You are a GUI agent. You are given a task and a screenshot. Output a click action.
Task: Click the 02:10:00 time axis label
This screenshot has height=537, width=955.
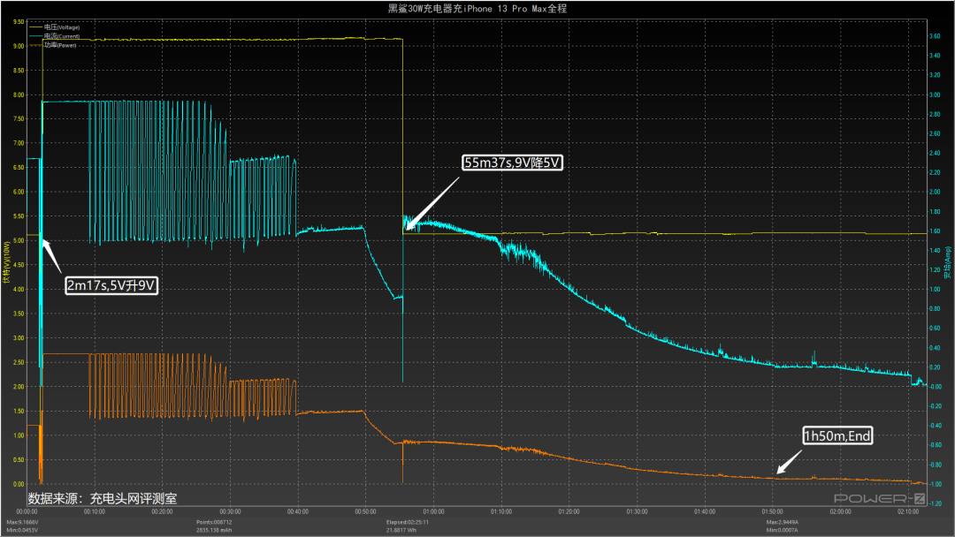(x=908, y=512)
